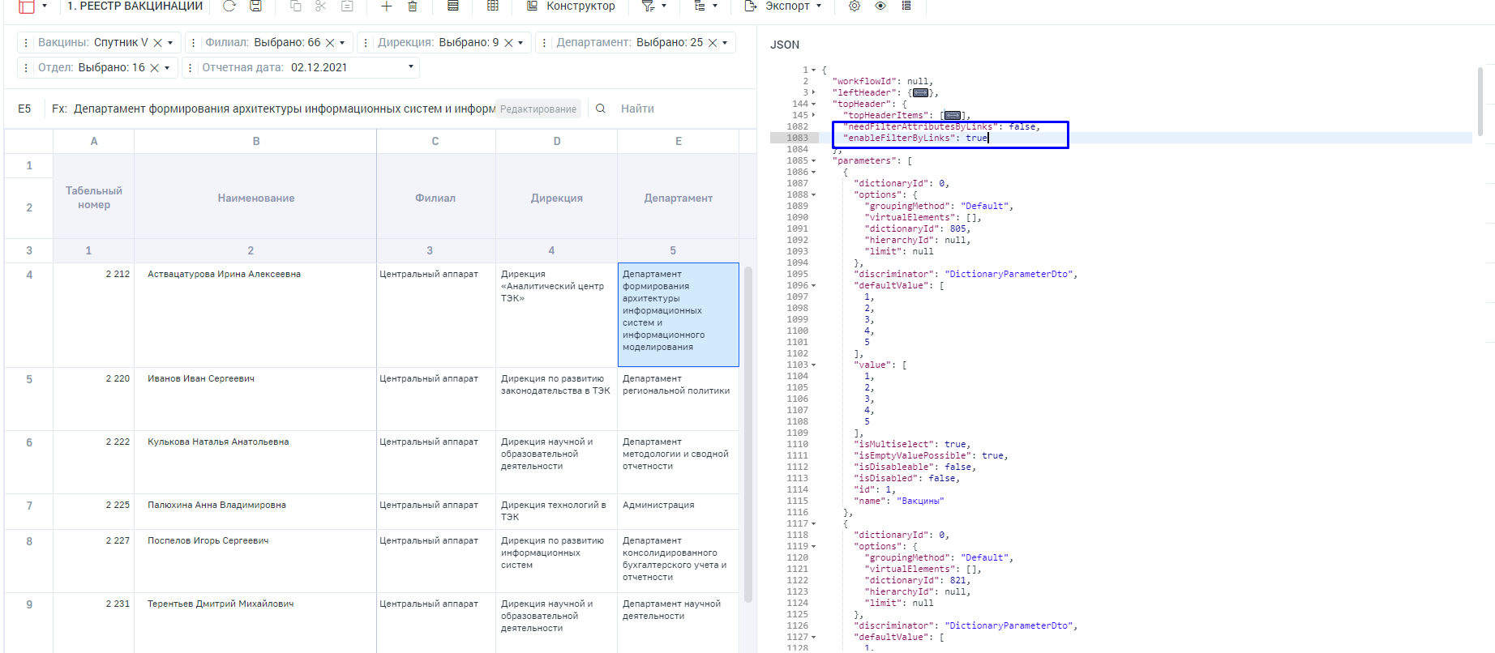Screen dimensions: 1495x653
Task: Click the formula bar text field
Action: [x=284, y=109]
